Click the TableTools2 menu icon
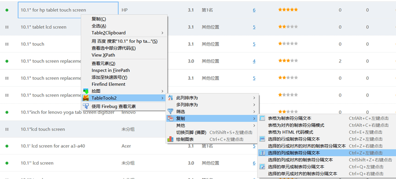Image resolution: width=396 pixels, height=179 pixels. click(86, 98)
